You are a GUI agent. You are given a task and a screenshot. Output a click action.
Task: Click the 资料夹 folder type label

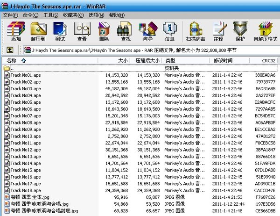pos(172,68)
